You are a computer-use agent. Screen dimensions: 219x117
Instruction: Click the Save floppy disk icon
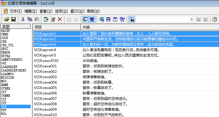point(14,19)
